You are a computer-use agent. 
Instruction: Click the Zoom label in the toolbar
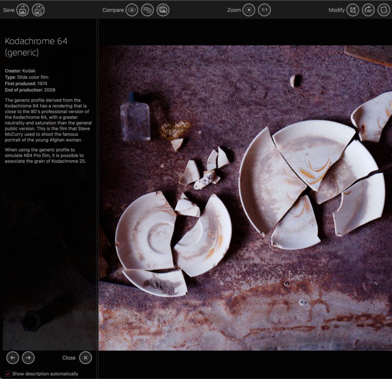click(234, 10)
